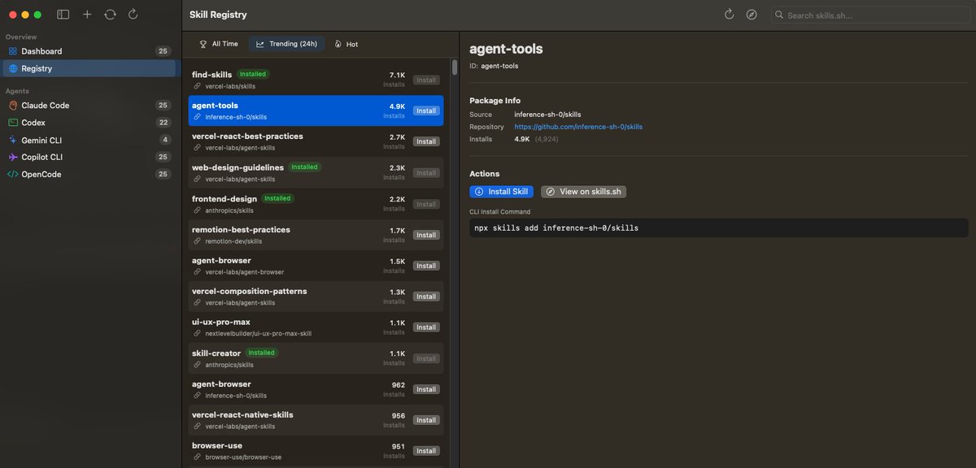Screen dimensions: 976x468
Task: Click the link icon under browser-use
Action: tap(197, 457)
